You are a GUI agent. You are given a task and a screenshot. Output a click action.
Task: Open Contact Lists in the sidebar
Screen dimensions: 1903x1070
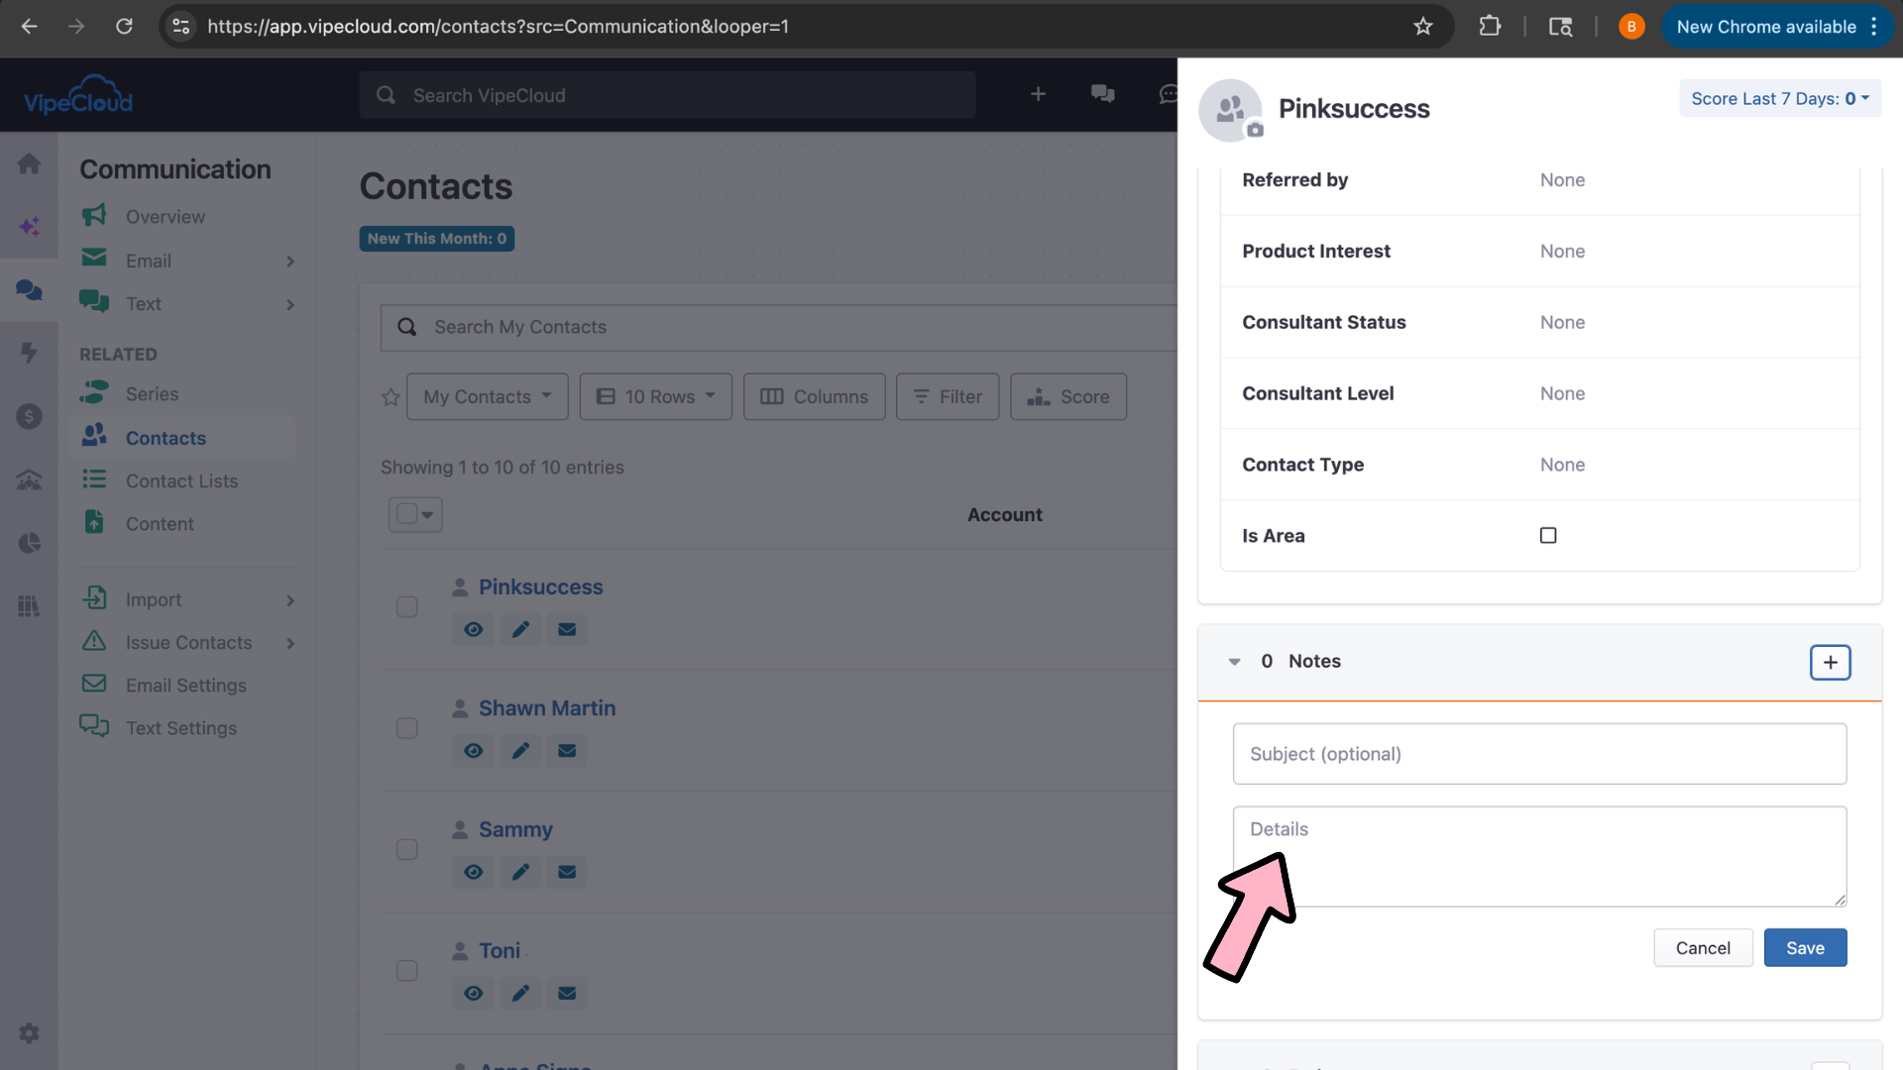[181, 481]
